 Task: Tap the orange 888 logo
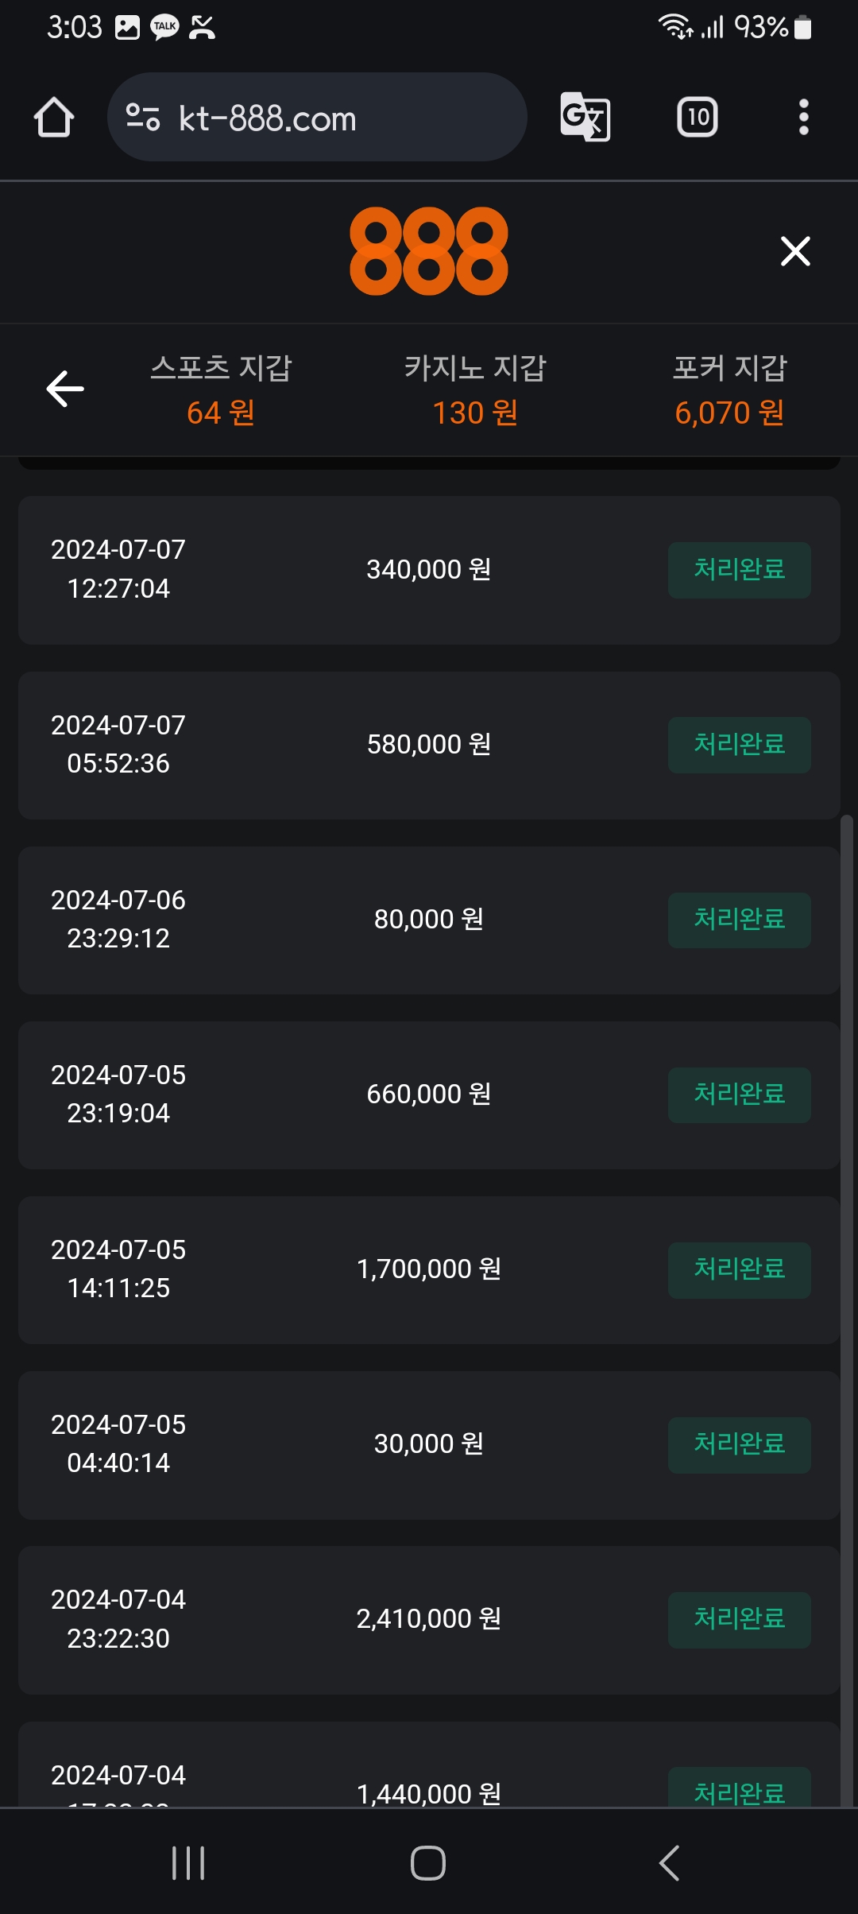pyautogui.click(x=429, y=251)
